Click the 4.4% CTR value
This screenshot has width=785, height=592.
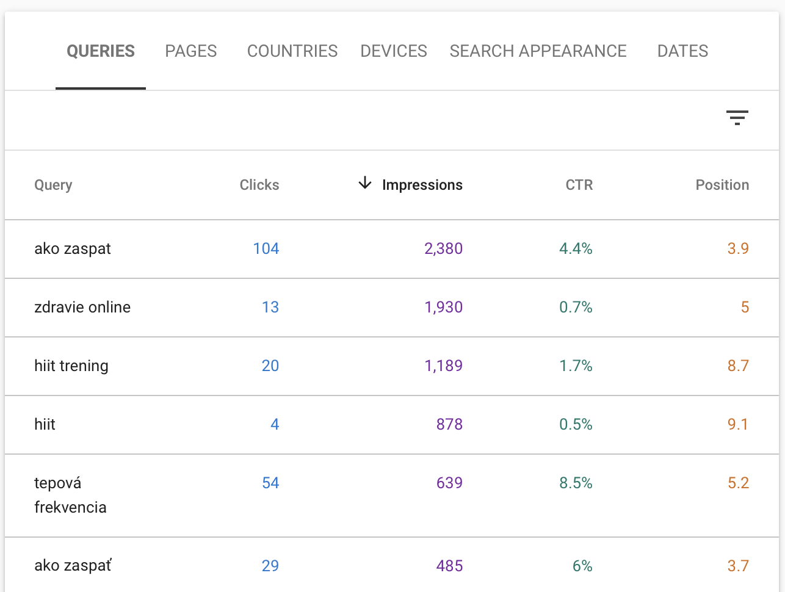point(576,248)
